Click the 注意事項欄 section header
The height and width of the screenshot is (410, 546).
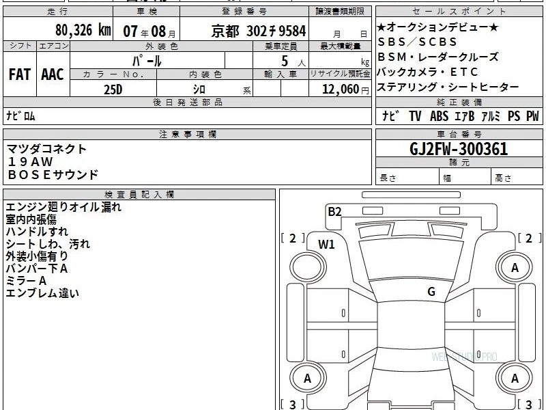click(187, 134)
